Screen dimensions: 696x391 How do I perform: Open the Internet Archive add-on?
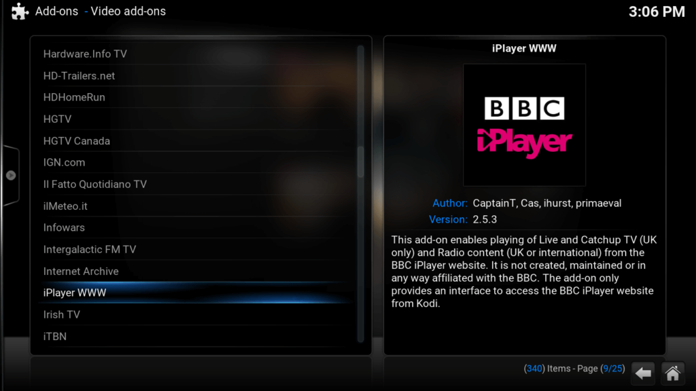(81, 271)
